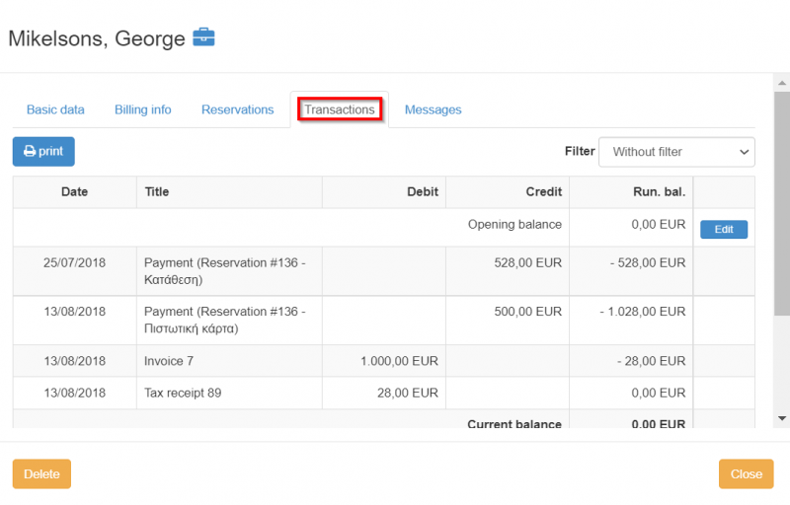Click the Date column header
This screenshot has width=790, height=505.
[74, 192]
